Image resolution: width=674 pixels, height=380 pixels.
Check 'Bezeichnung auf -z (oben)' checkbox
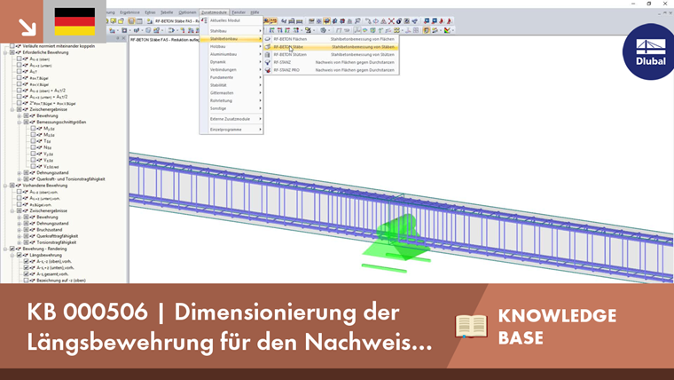click(27, 281)
